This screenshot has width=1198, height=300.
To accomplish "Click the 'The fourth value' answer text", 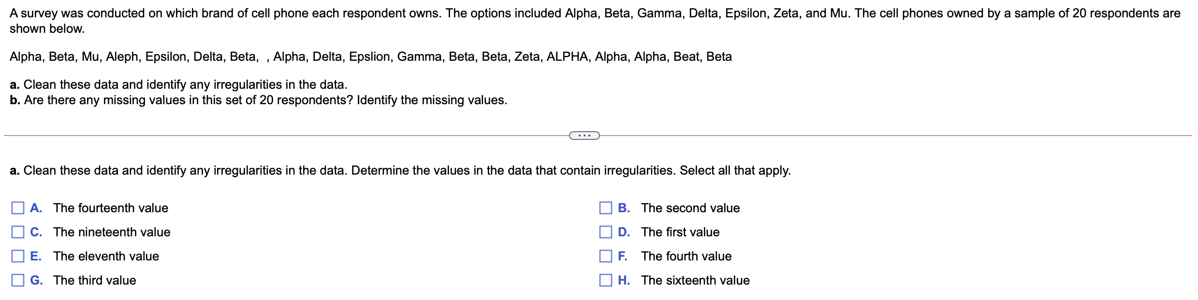I will (686, 256).
